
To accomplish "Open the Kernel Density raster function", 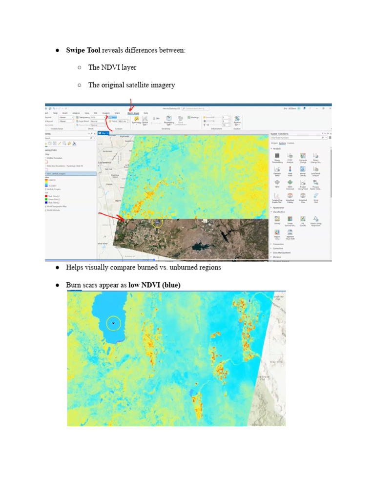I will point(303,171).
